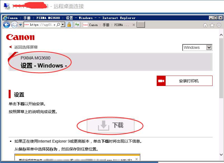Open the IE Home page icon
224x163 pixels.
pyautogui.click(x=205, y=25)
